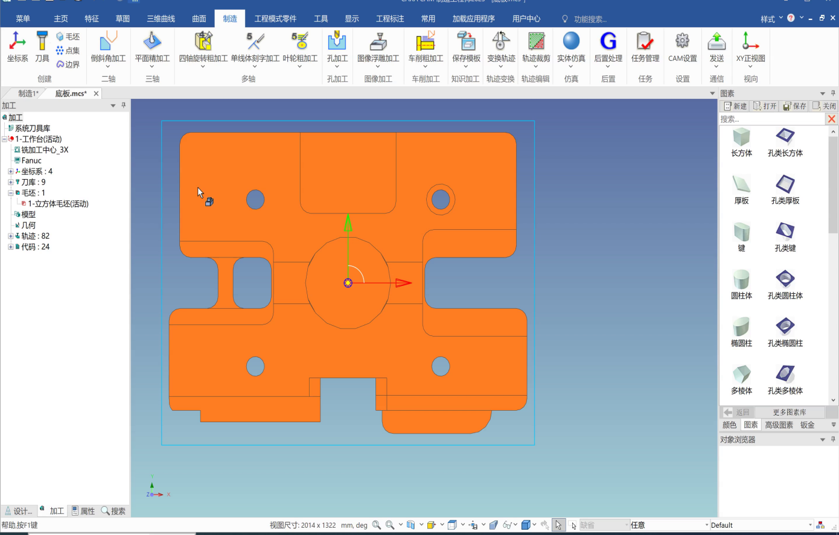
Task: Click the 平面精加工 finishing tool
Action: (x=152, y=47)
